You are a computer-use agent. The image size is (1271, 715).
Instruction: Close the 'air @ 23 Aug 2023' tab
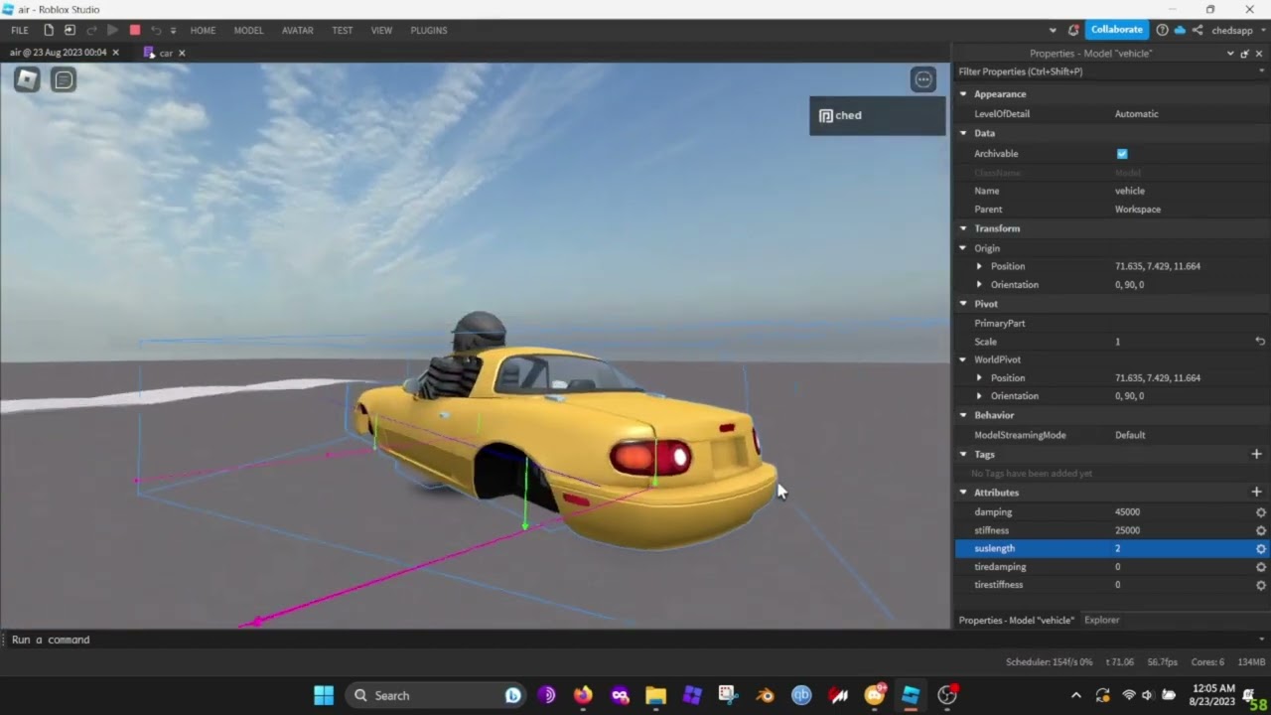(x=115, y=53)
